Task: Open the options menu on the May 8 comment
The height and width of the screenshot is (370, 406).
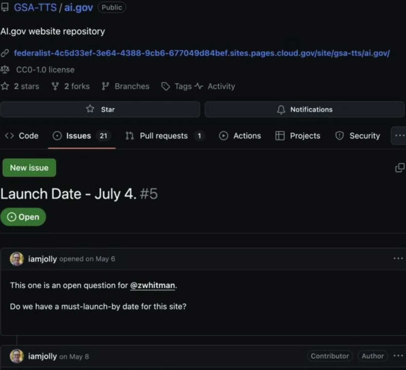Action: pyautogui.click(x=398, y=356)
